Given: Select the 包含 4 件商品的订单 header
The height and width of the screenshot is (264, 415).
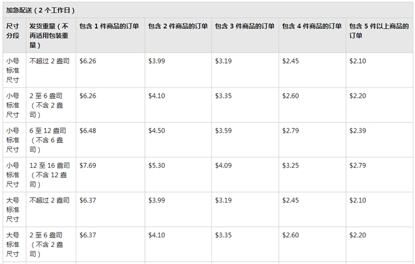Looking at the screenshot, I should (x=312, y=27).
